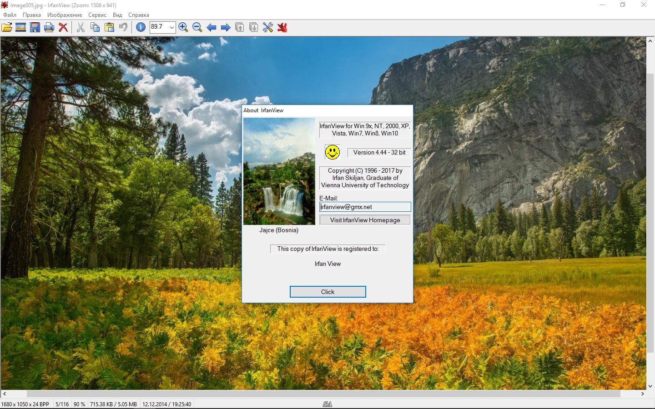655x409 pixels.
Task: Click the 715.38 KB / 5.05 MB status
Action: [113, 404]
